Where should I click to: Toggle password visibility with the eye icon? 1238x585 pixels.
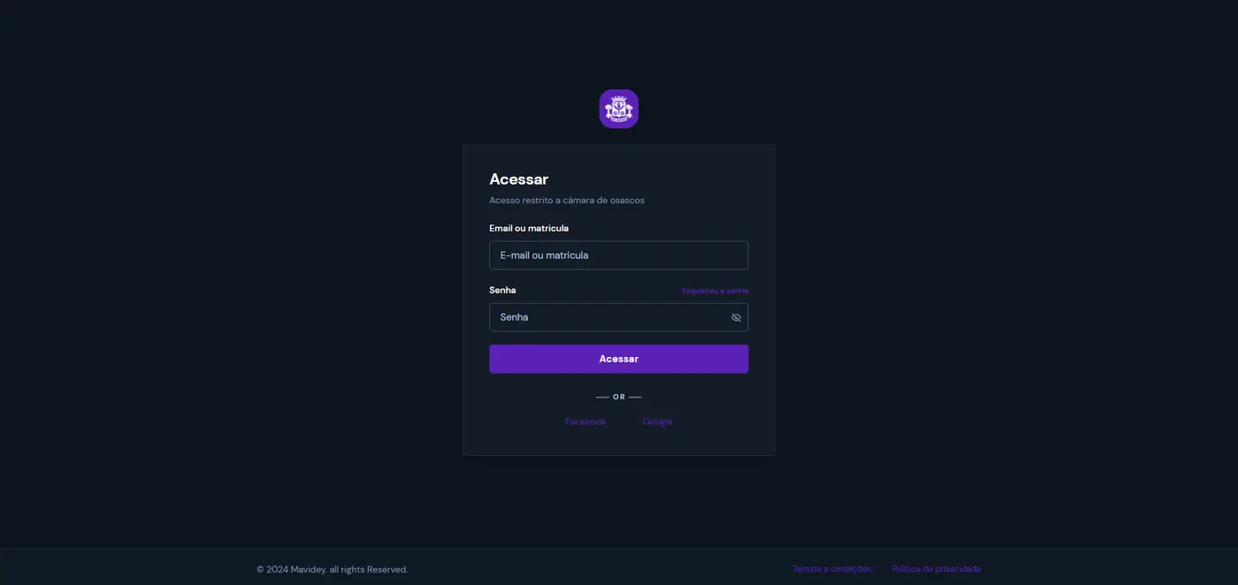pos(736,317)
